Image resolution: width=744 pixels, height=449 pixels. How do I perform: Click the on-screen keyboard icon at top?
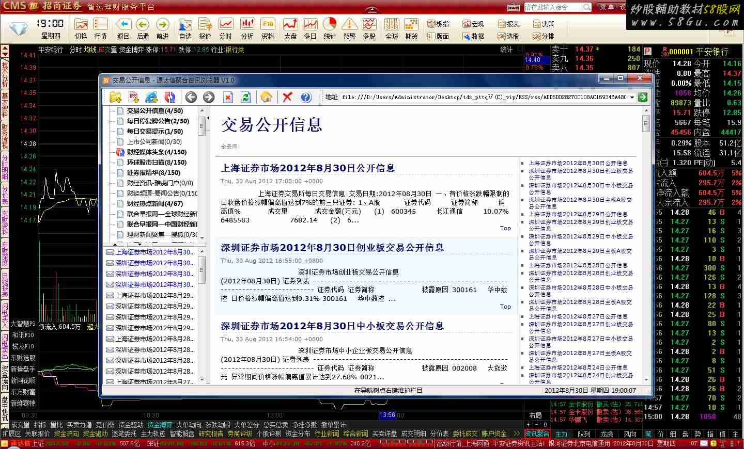point(513,7)
